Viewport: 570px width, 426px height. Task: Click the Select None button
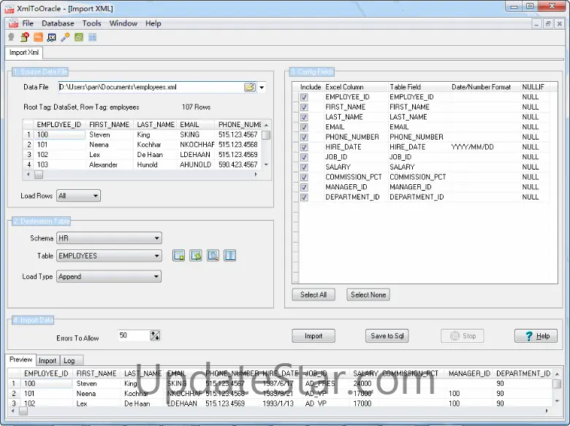[x=368, y=294]
